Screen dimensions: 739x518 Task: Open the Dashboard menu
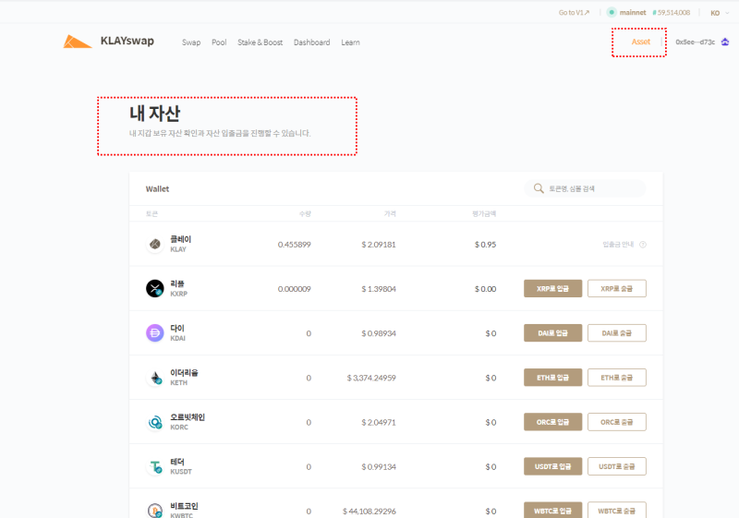click(x=312, y=42)
